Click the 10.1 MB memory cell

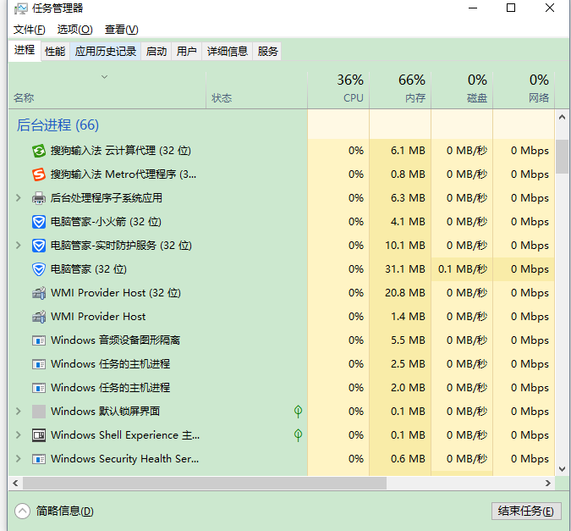400,246
